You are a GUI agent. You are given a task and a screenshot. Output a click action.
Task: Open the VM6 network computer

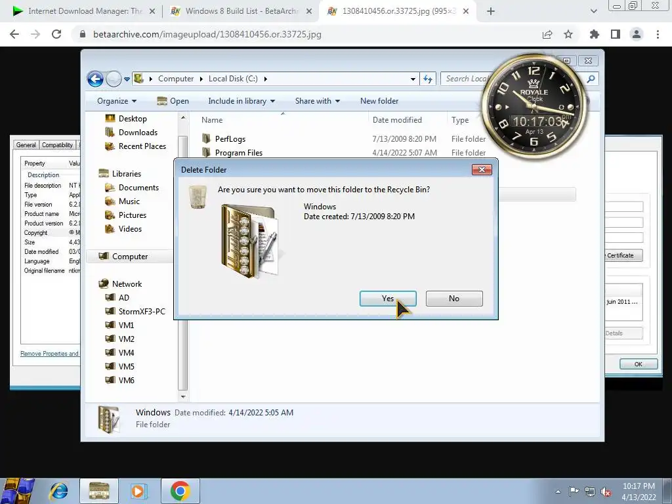(x=126, y=380)
